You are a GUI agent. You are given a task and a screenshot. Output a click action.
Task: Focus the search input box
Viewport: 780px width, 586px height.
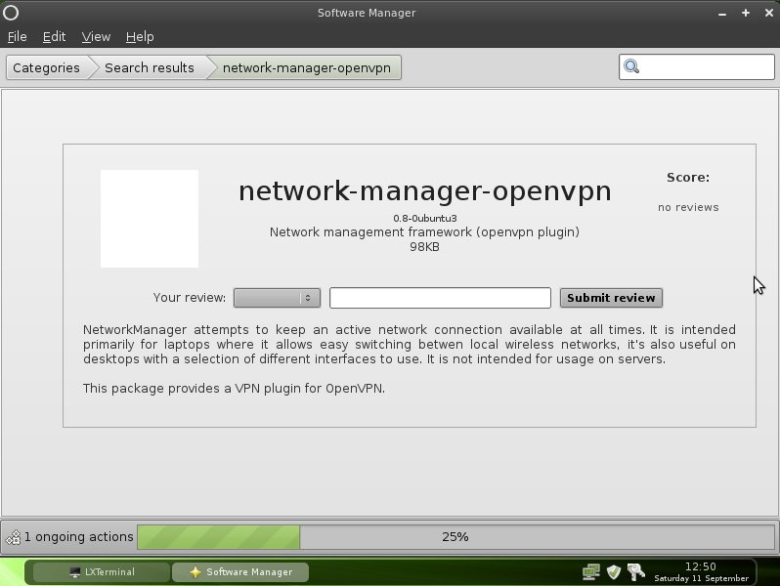tap(696, 66)
